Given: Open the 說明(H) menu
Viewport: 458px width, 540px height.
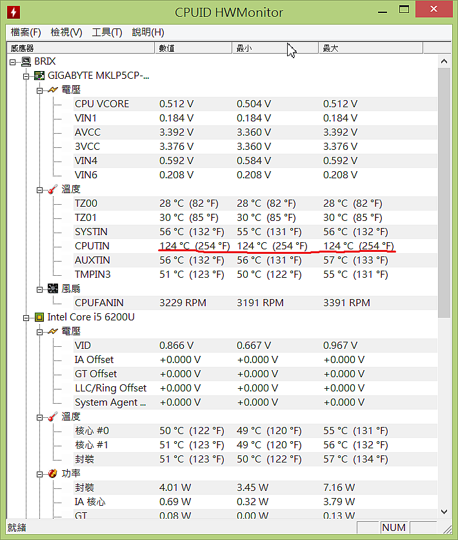Looking at the screenshot, I should [x=148, y=32].
